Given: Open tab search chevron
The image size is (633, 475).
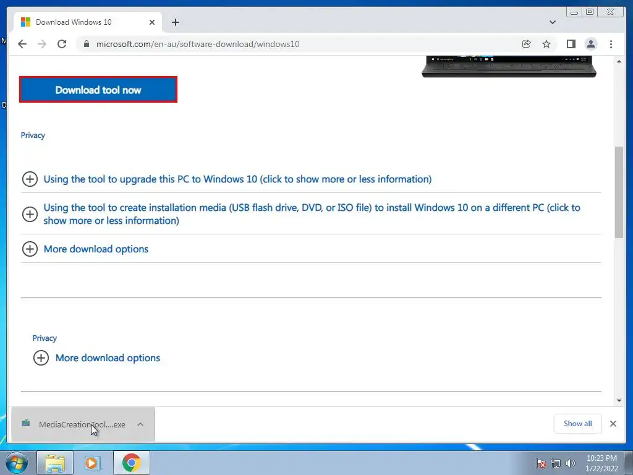Looking at the screenshot, I should point(553,22).
